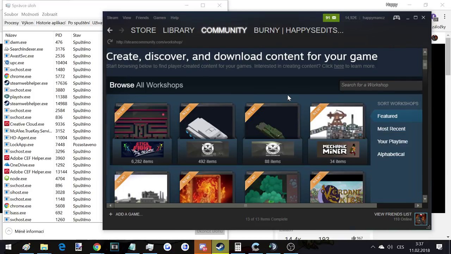Go back with Steam's back arrow
The image size is (451, 254).
110,30
